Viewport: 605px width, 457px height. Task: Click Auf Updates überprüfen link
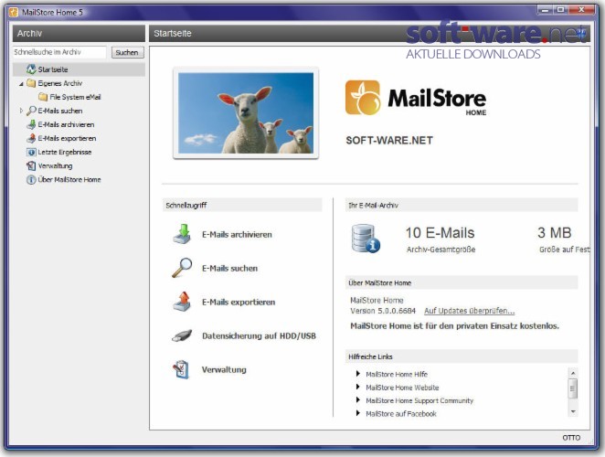[x=470, y=311]
